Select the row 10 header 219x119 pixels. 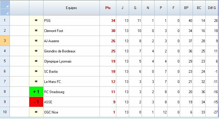pos(5,112)
